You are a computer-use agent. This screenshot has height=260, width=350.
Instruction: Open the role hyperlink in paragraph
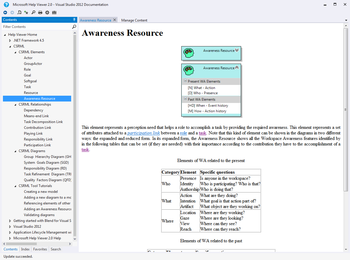pyautogui.click(x=183, y=133)
